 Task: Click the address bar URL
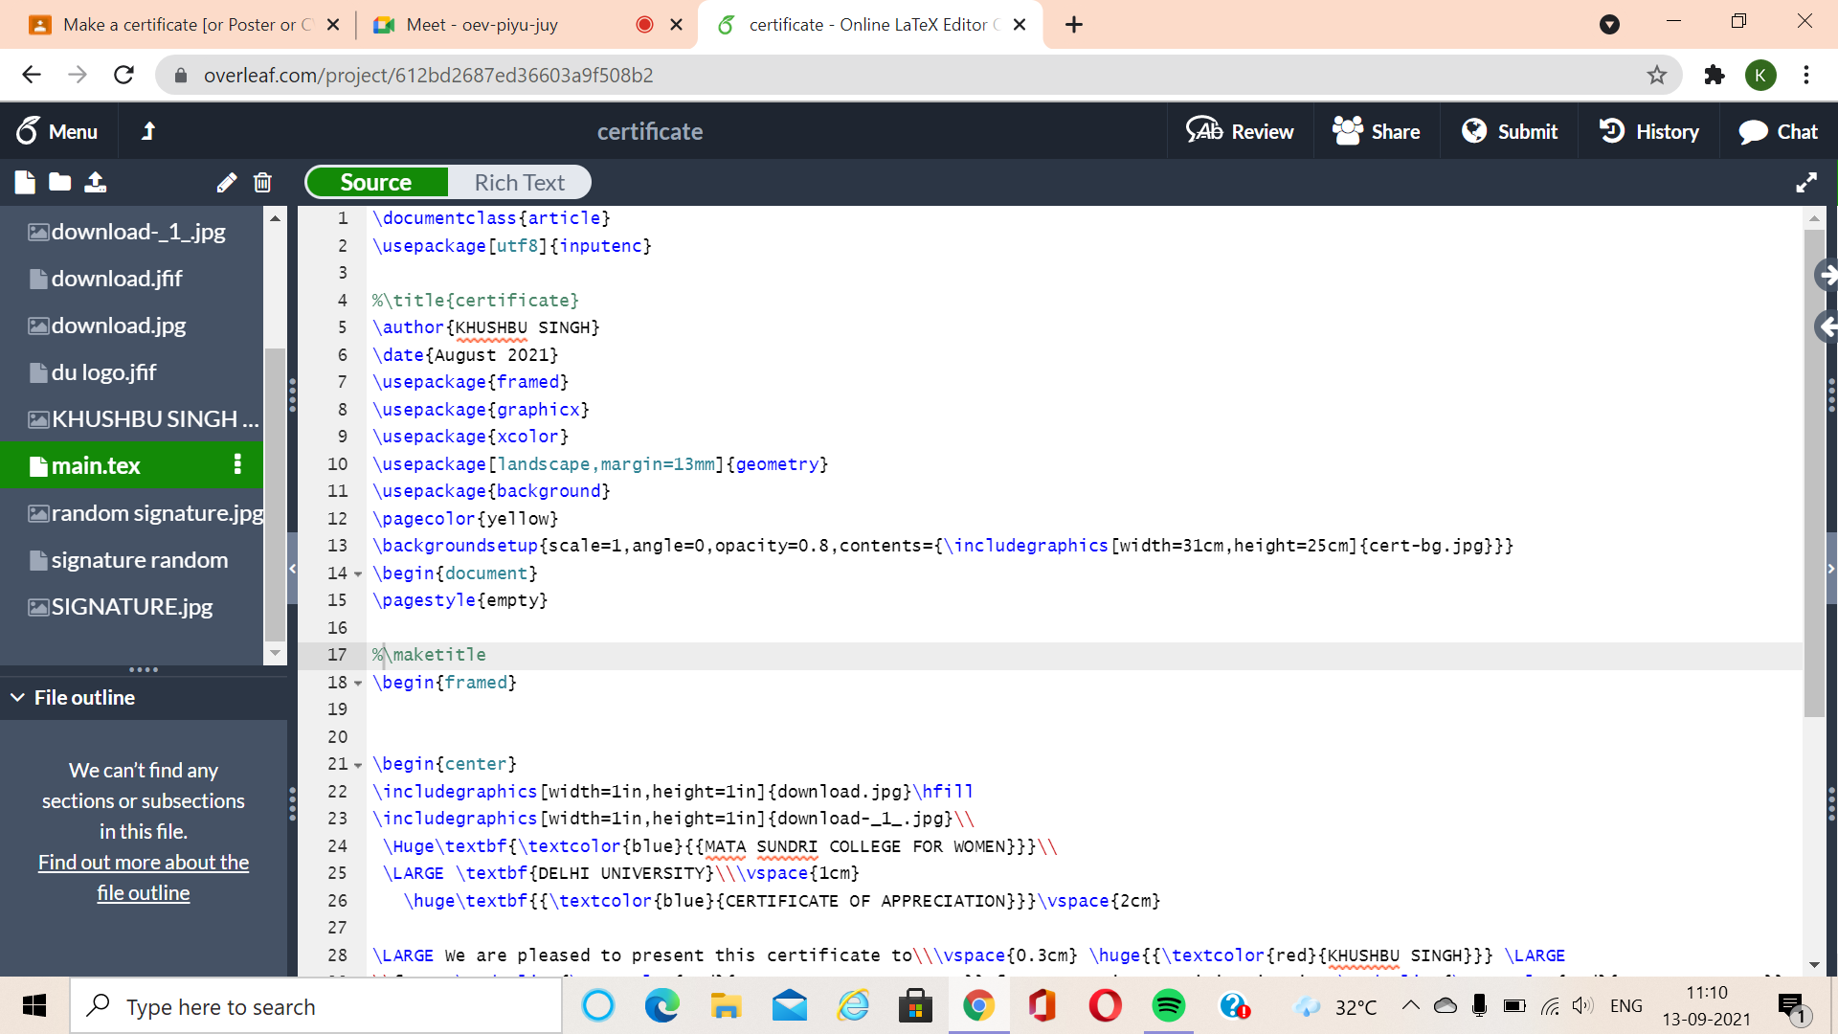(429, 75)
